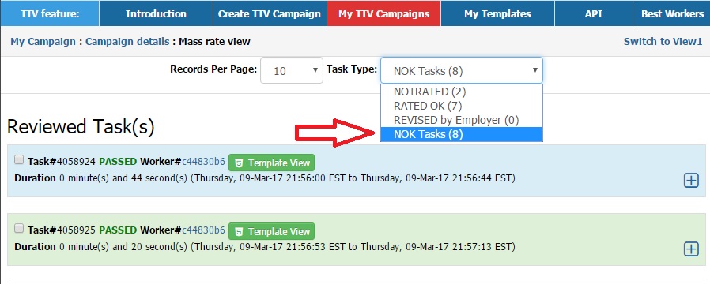Open the Best Workers tab
The width and height of the screenshot is (710, 284).
tap(672, 13)
